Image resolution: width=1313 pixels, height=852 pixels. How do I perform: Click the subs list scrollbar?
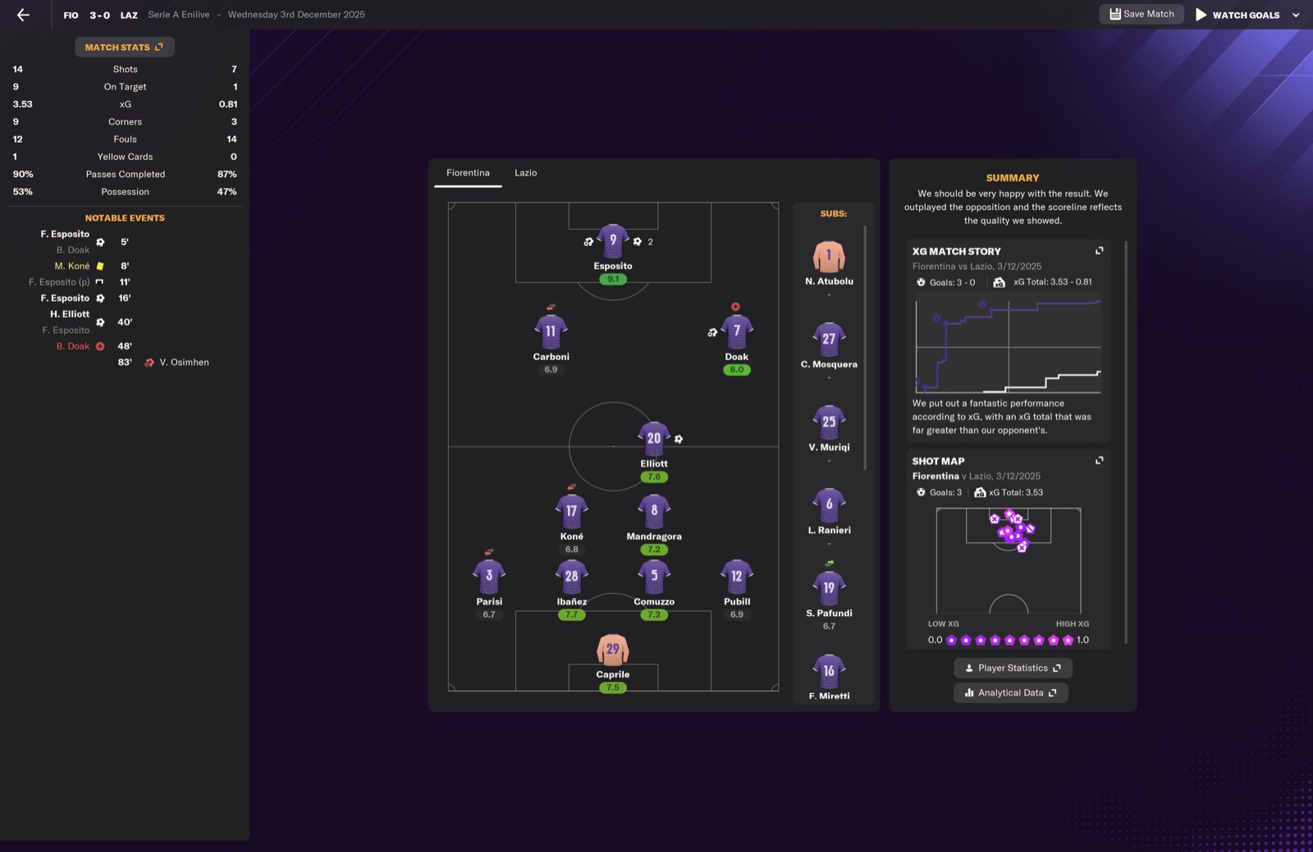coord(865,348)
